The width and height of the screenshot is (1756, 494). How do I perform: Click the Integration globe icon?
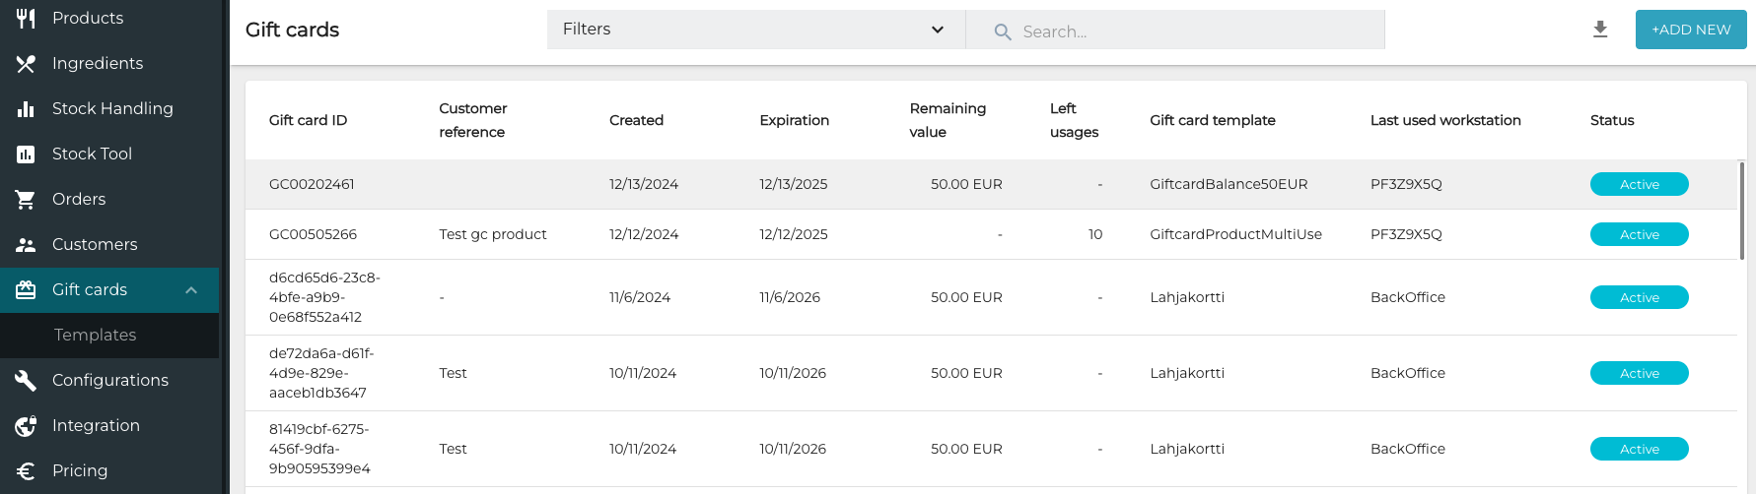tap(26, 425)
